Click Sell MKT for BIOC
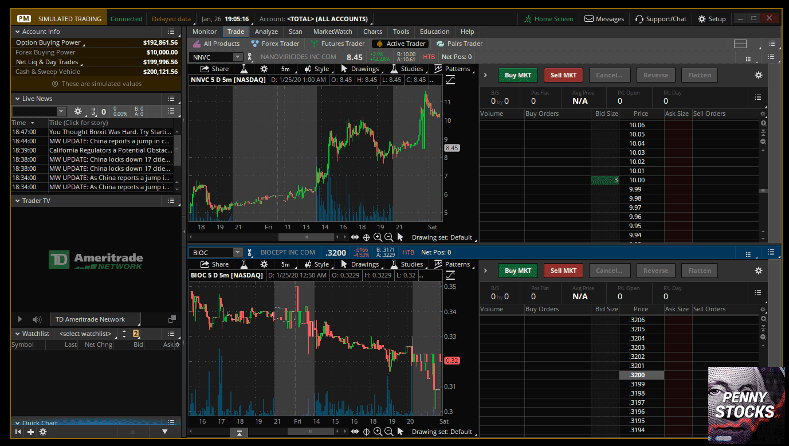 tap(563, 271)
